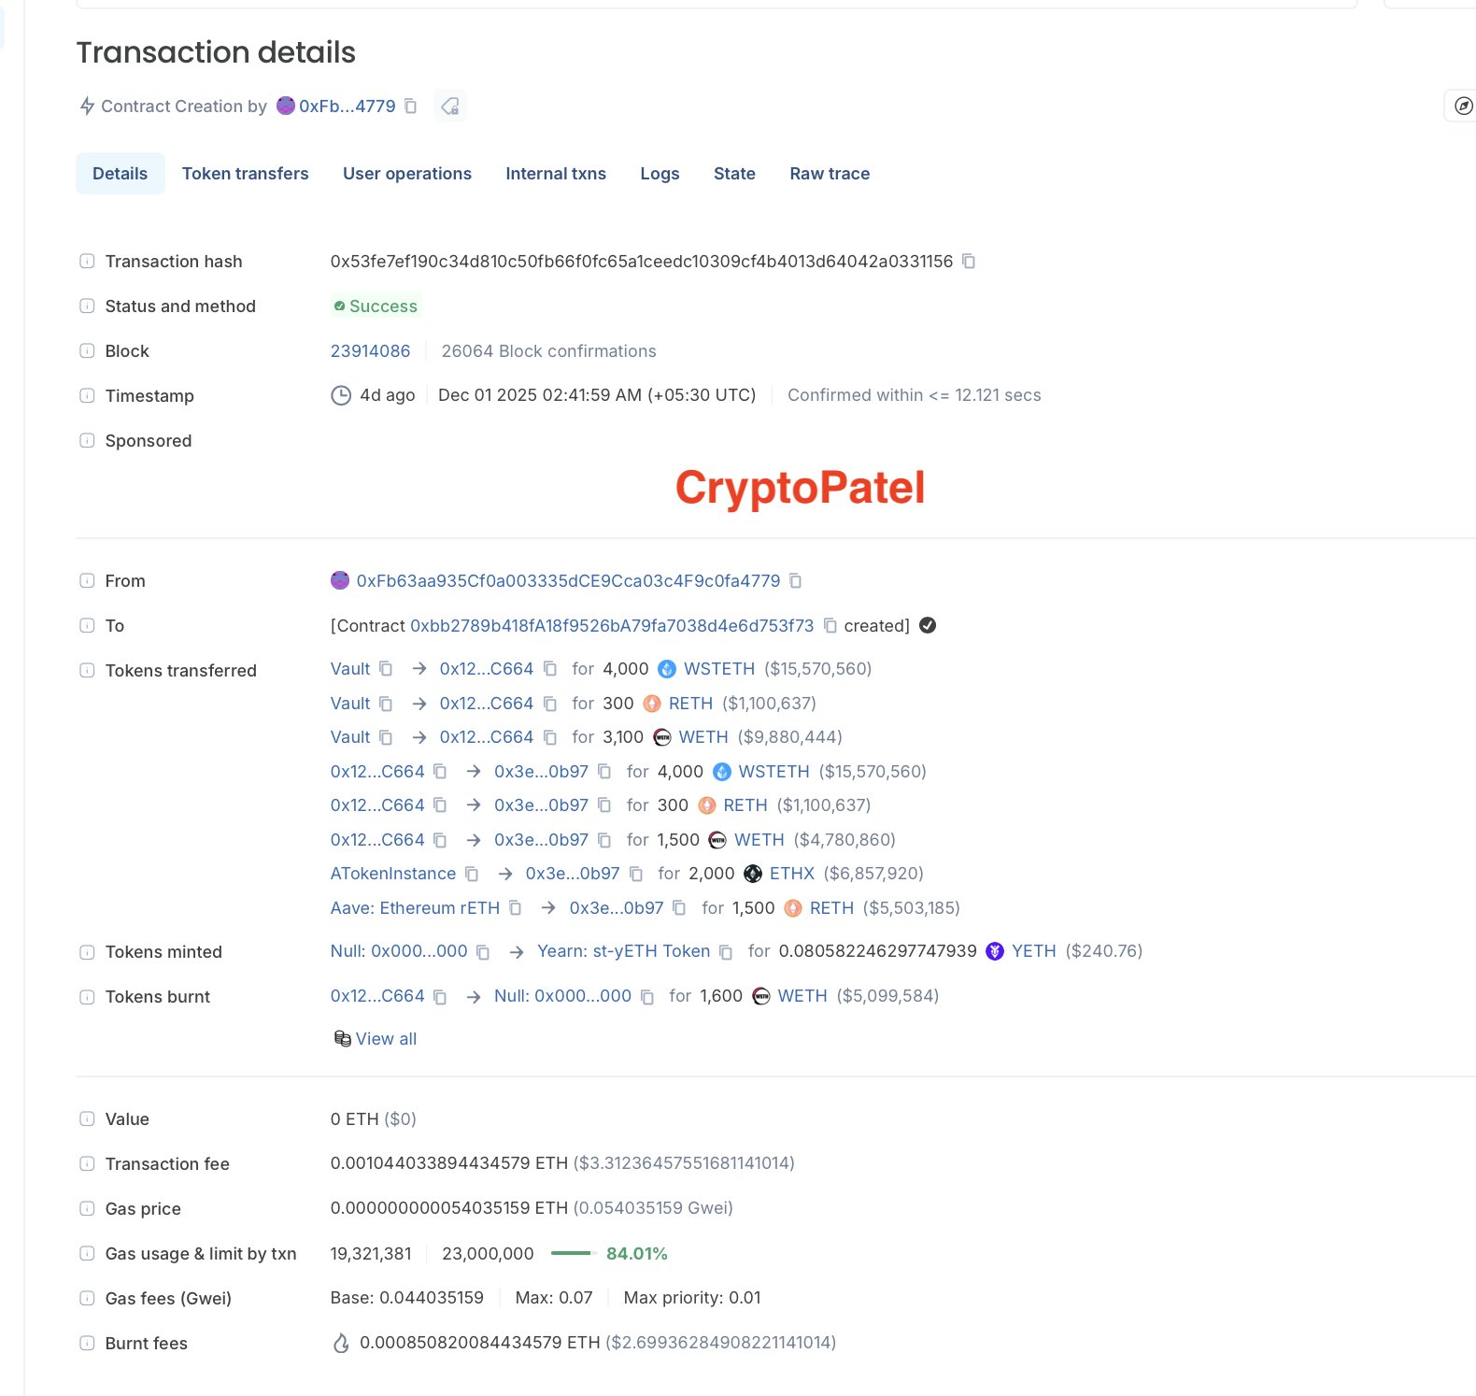Open the WSTETH token link
This screenshot has height=1396, width=1476.
click(x=718, y=669)
